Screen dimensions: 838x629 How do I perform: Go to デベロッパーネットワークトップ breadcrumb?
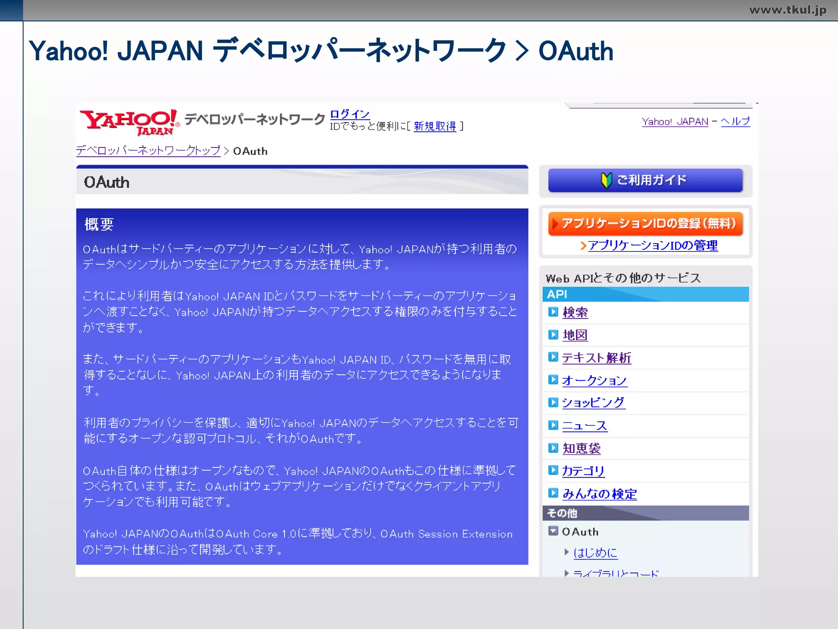[x=148, y=151]
